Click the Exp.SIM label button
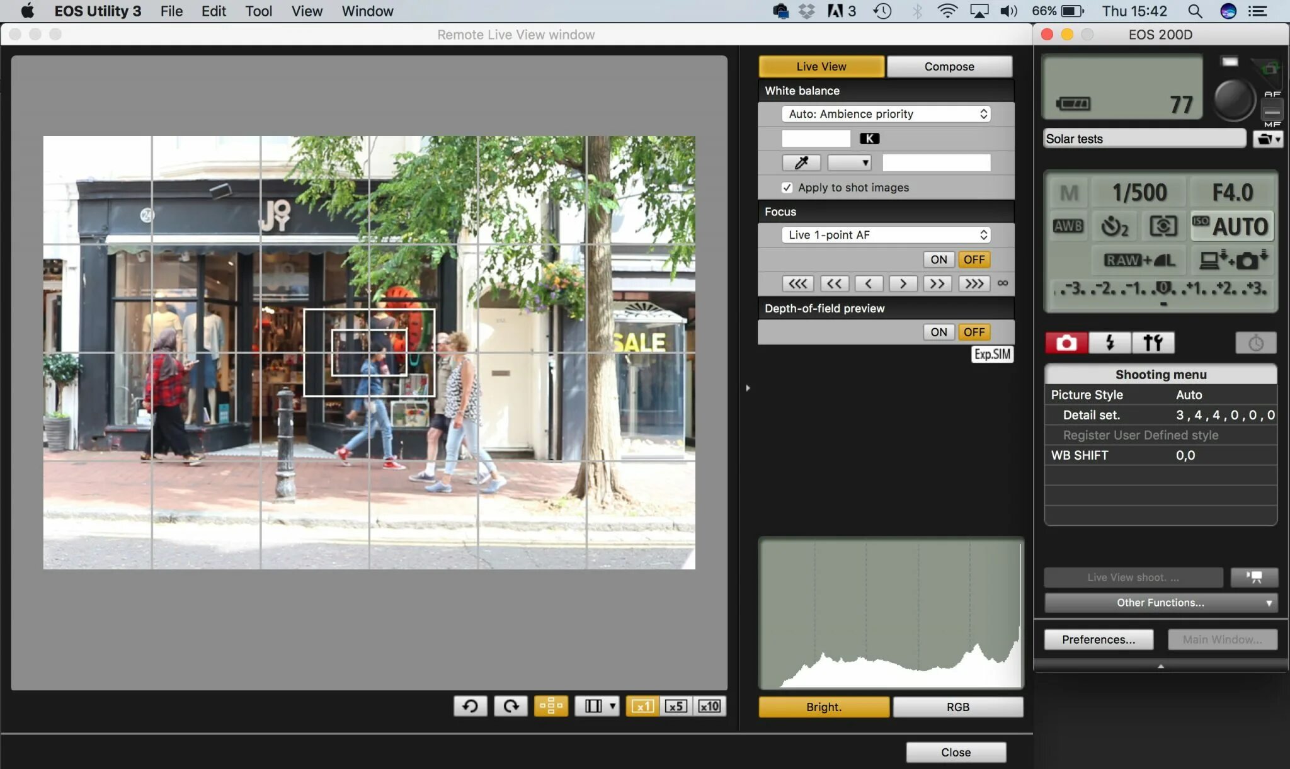 coord(991,353)
